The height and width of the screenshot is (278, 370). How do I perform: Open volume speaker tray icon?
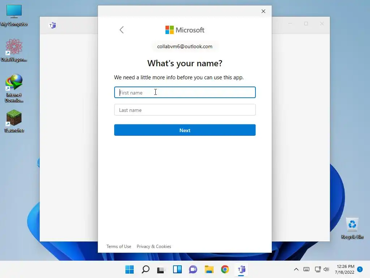click(326, 269)
